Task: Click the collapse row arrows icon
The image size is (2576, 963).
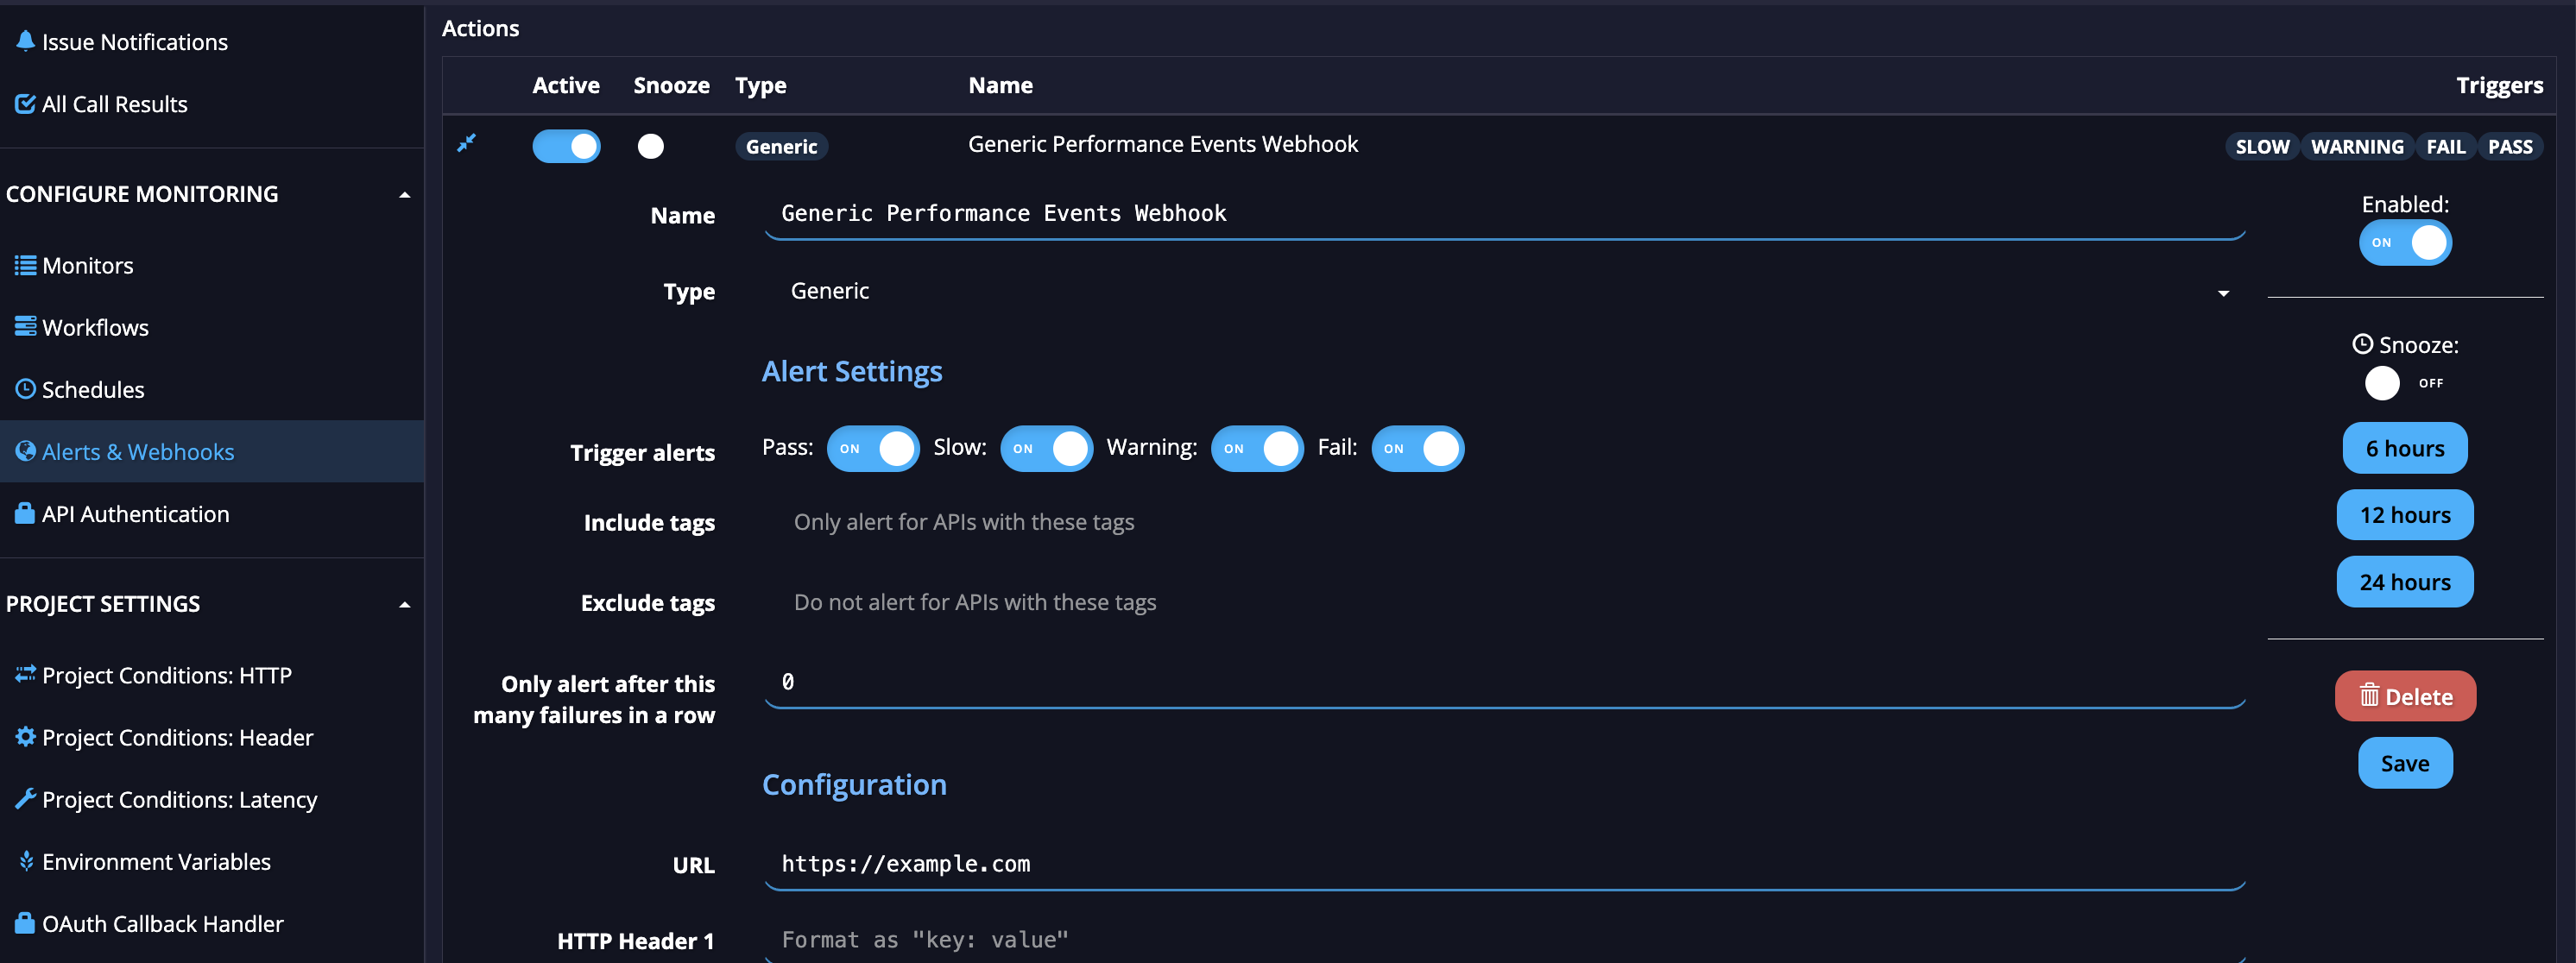Action: pyautogui.click(x=466, y=143)
